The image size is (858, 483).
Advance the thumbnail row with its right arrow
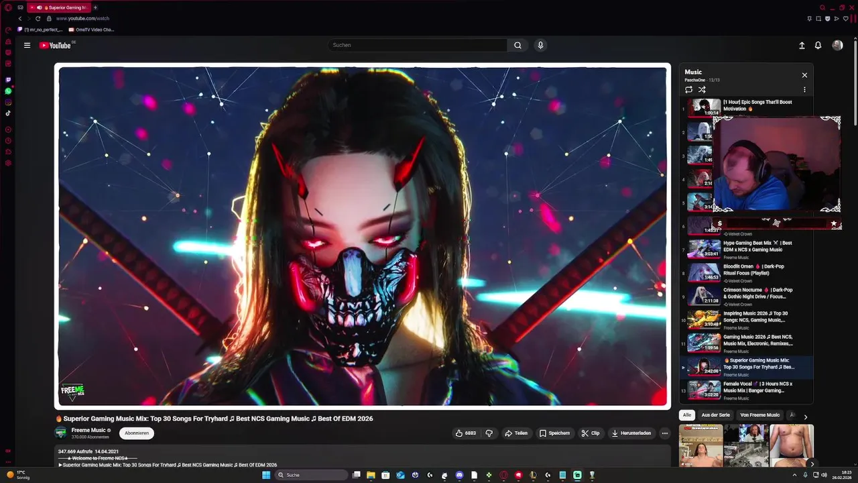(x=812, y=464)
